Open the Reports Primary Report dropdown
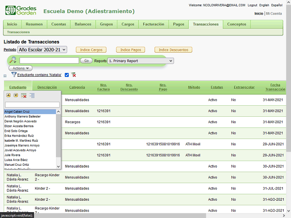This screenshot has height=218, width=291. coord(140,60)
